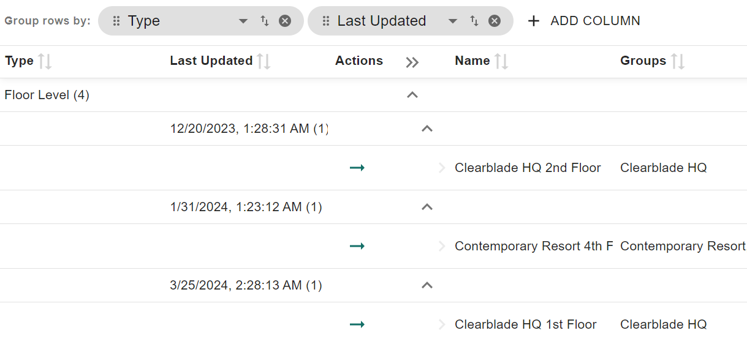Sort table by Type column
This screenshot has width=747, height=344.
(45, 61)
